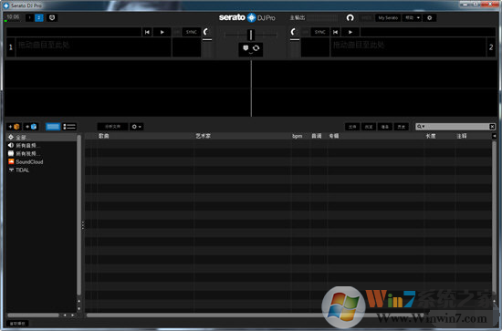Enable SYNC on deck 1
502x331 pixels.
click(x=191, y=32)
